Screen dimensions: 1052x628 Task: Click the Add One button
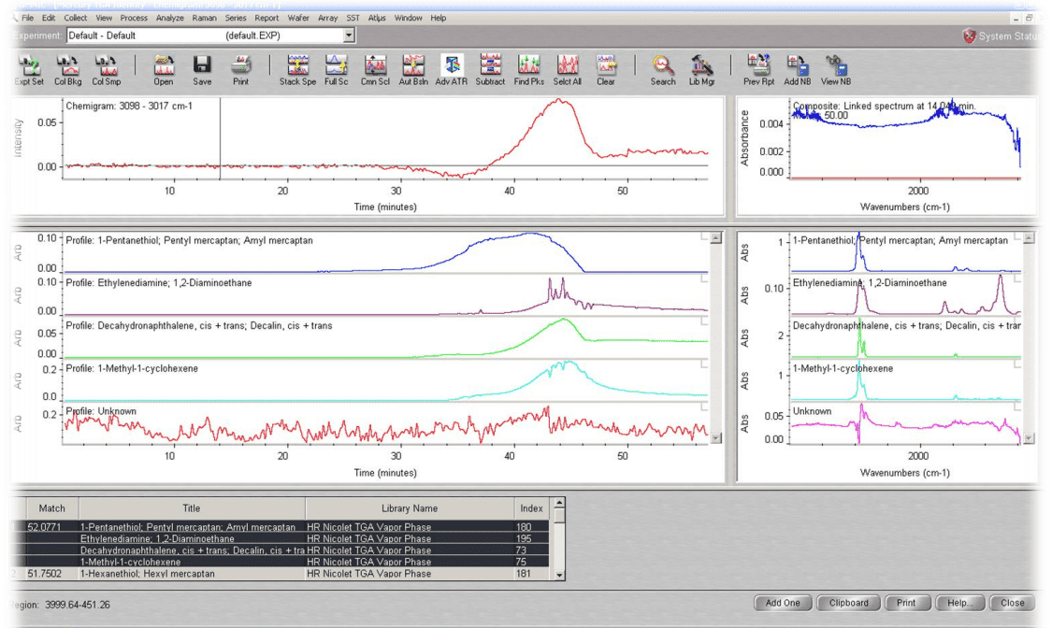(782, 603)
